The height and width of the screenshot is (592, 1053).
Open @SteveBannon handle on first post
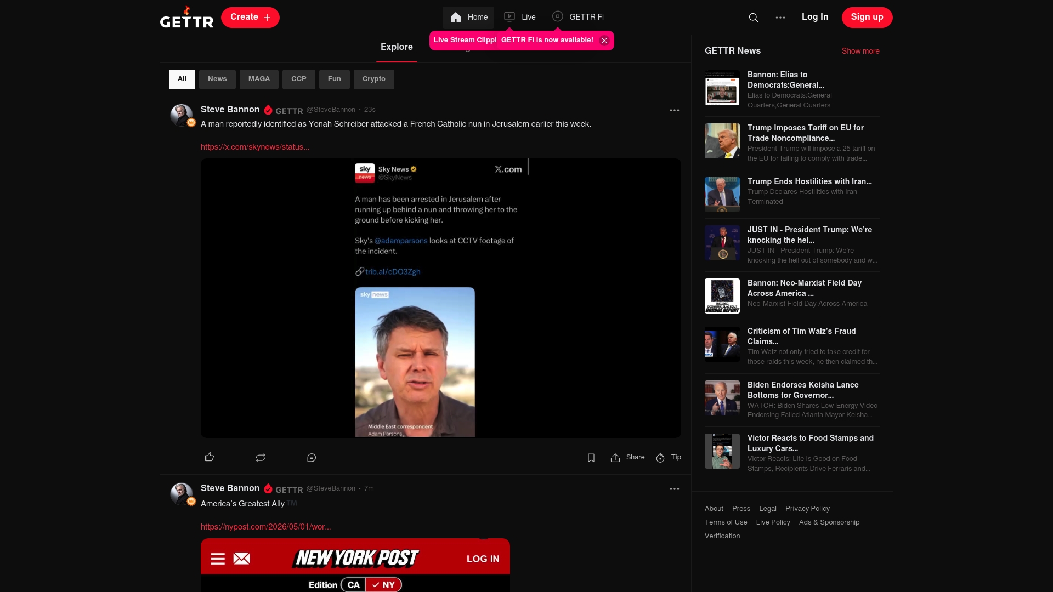[331, 110]
